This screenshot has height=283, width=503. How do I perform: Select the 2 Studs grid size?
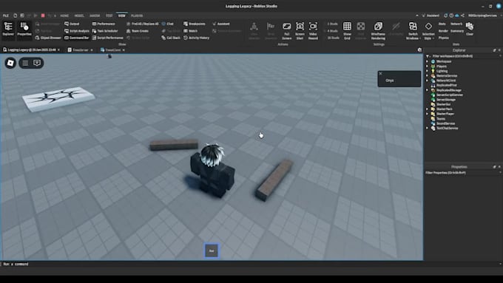click(332, 24)
